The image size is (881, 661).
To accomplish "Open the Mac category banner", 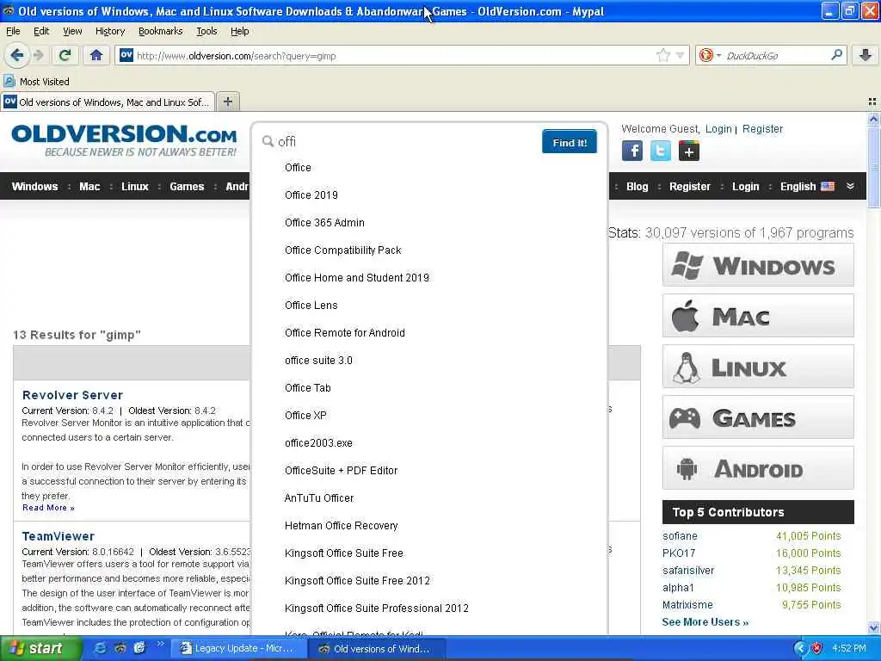I will pos(758,316).
